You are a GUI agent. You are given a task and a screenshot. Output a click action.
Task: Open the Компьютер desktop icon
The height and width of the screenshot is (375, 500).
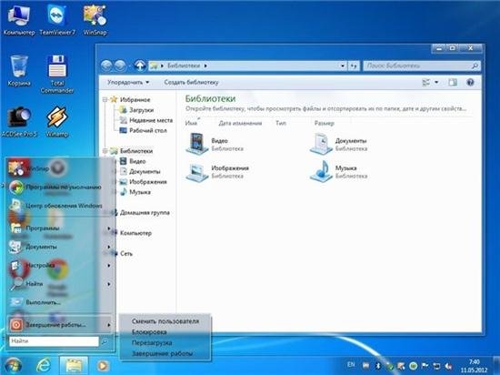(19, 20)
